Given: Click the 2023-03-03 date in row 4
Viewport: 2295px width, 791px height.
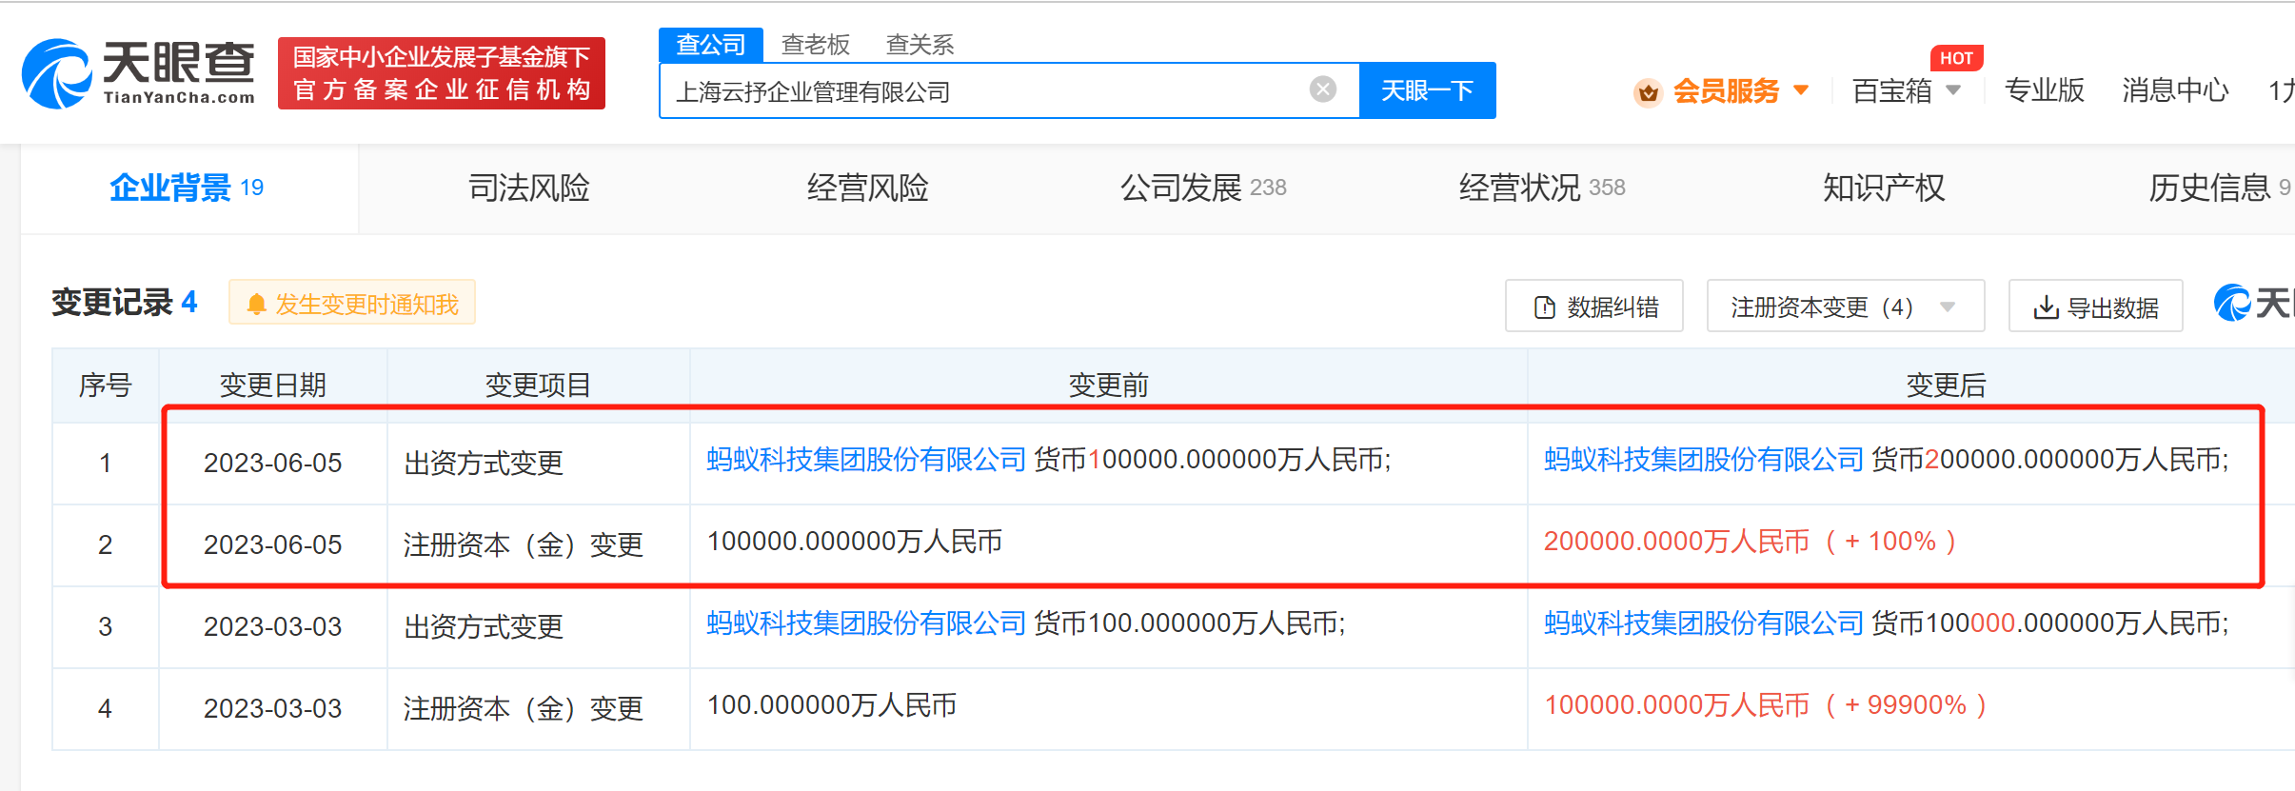Looking at the screenshot, I should pyautogui.click(x=272, y=708).
